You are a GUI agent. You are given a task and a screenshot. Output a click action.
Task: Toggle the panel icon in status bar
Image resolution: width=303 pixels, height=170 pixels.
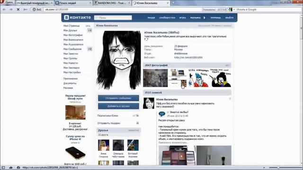pos(3,168)
